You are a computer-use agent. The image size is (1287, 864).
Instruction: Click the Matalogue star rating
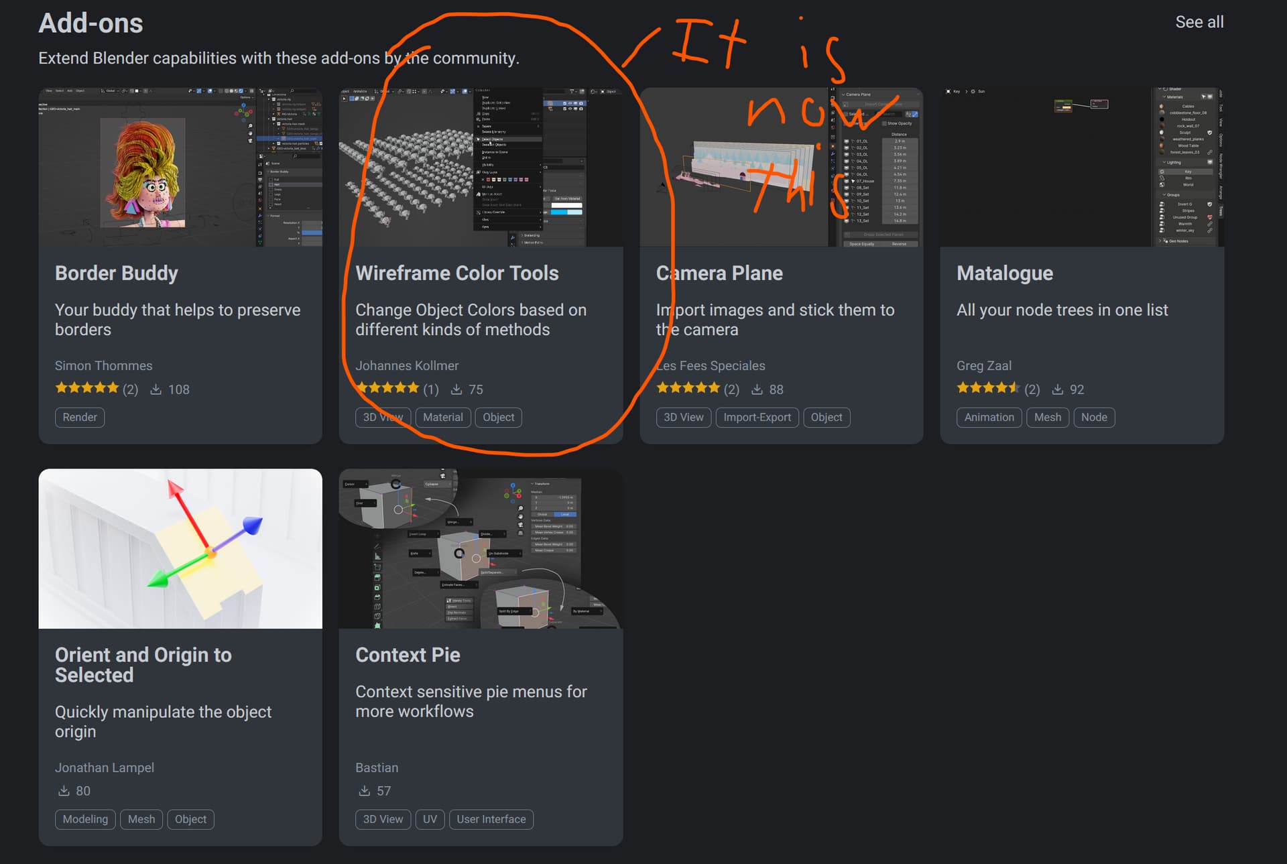989,388
